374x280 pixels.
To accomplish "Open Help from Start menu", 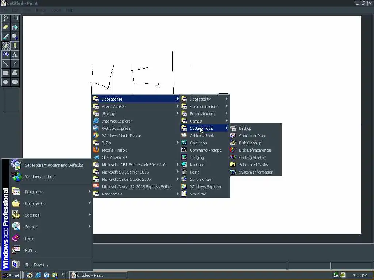I will point(51,238).
